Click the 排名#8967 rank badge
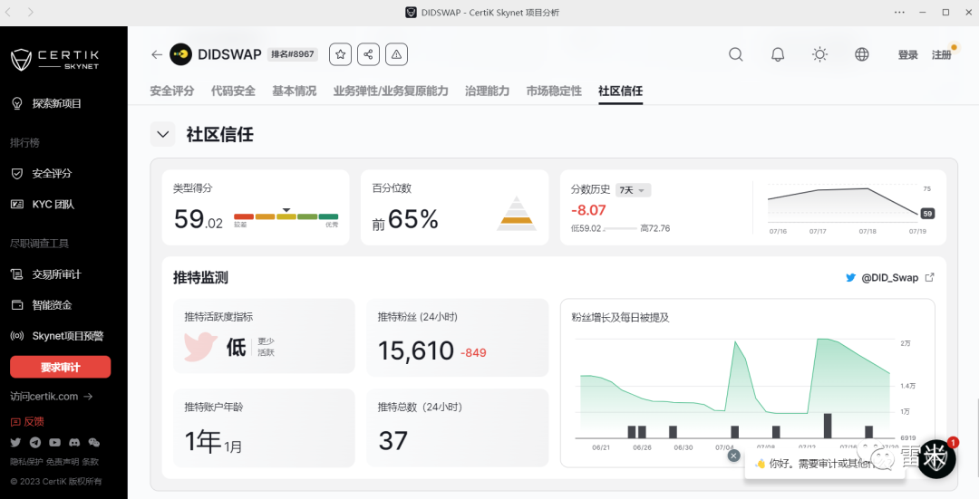979x499 pixels. [293, 54]
